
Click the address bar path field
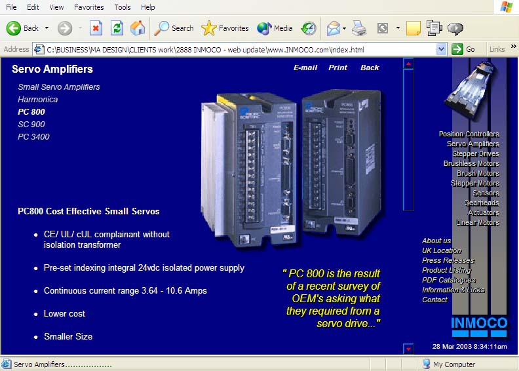[240, 50]
